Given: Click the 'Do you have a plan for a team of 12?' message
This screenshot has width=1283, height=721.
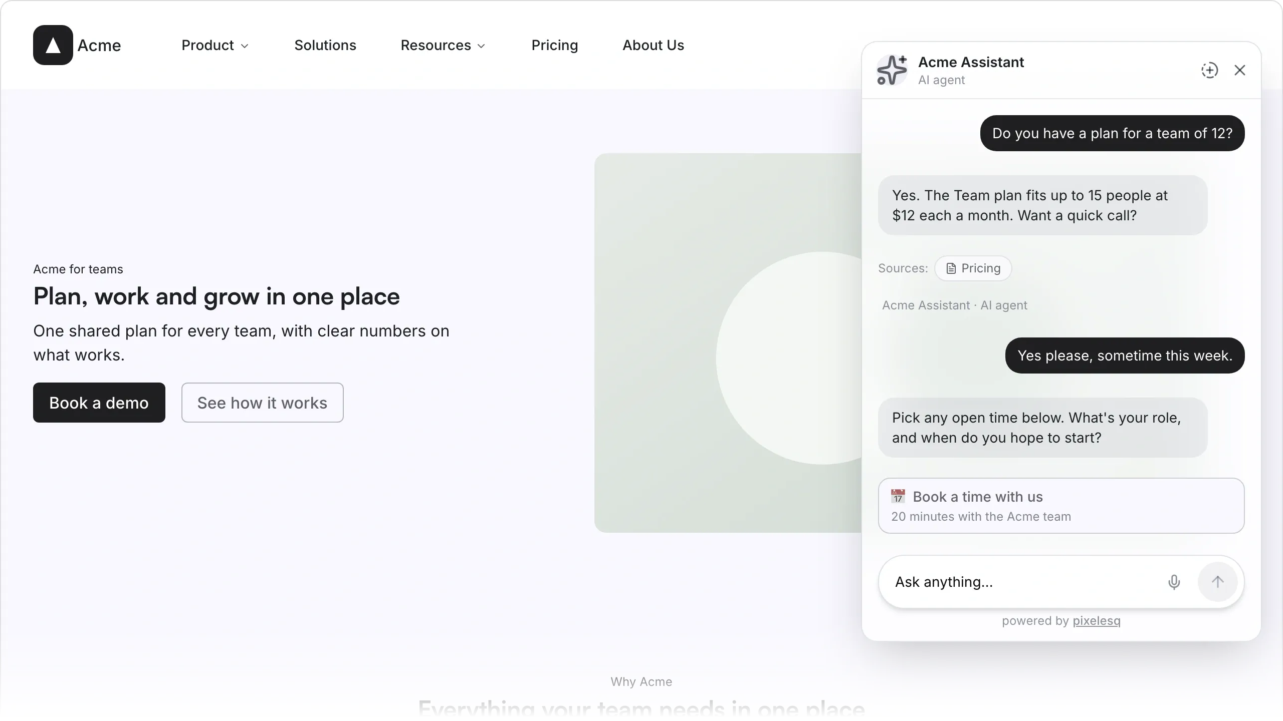Looking at the screenshot, I should coord(1112,133).
